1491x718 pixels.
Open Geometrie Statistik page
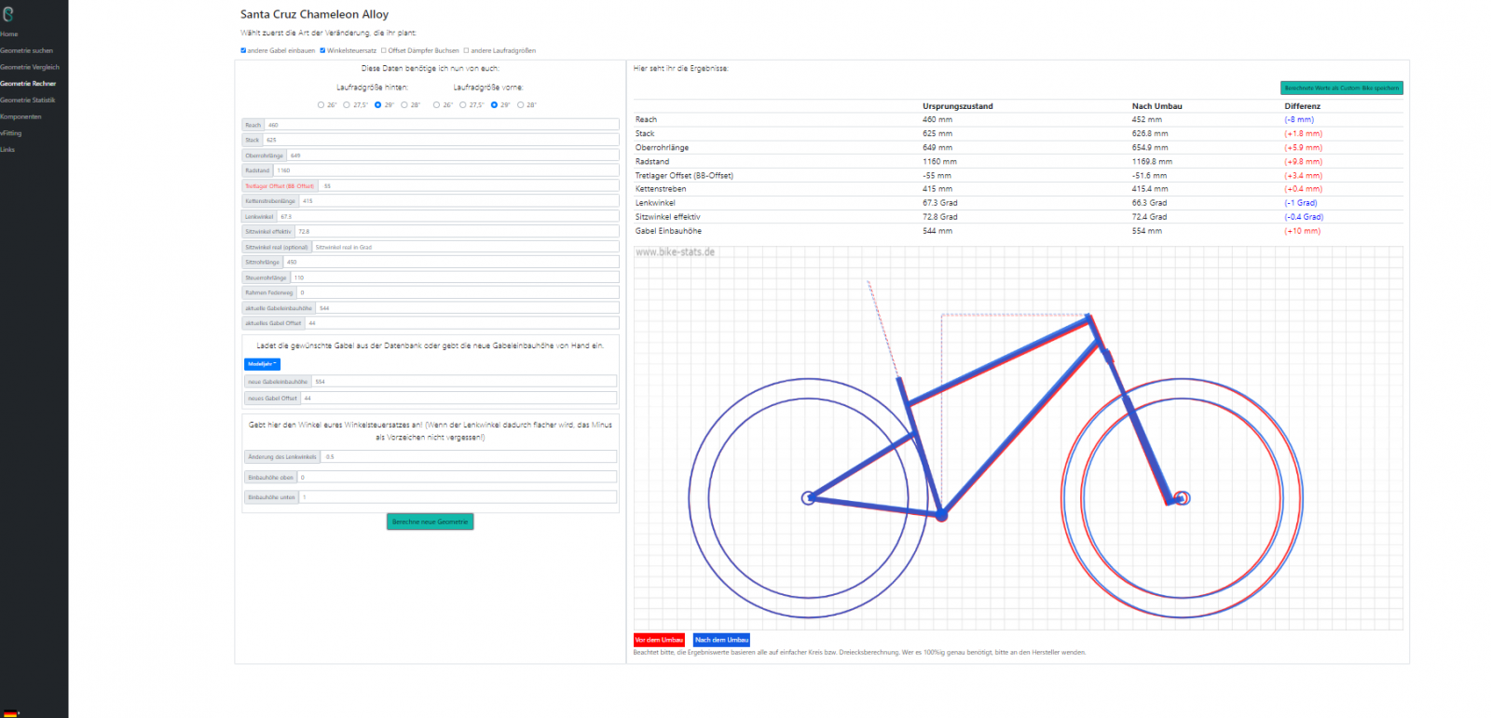27,100
